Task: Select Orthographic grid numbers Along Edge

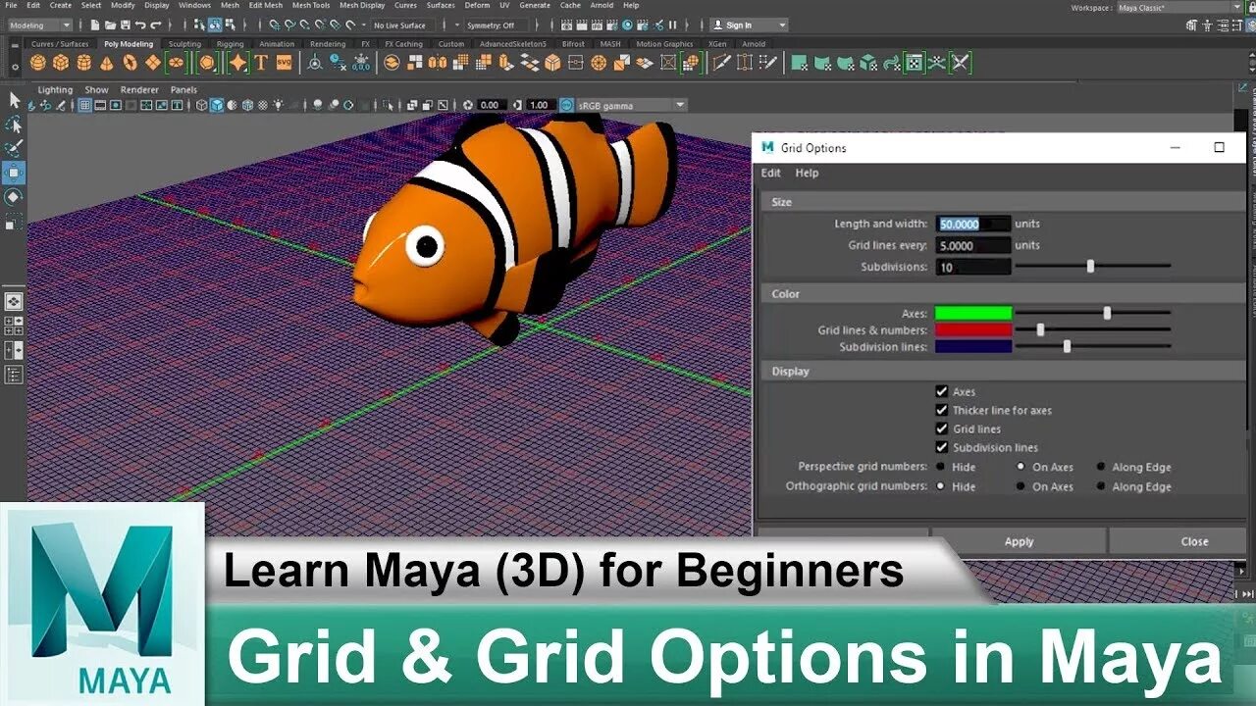Action: [1101, 486]
